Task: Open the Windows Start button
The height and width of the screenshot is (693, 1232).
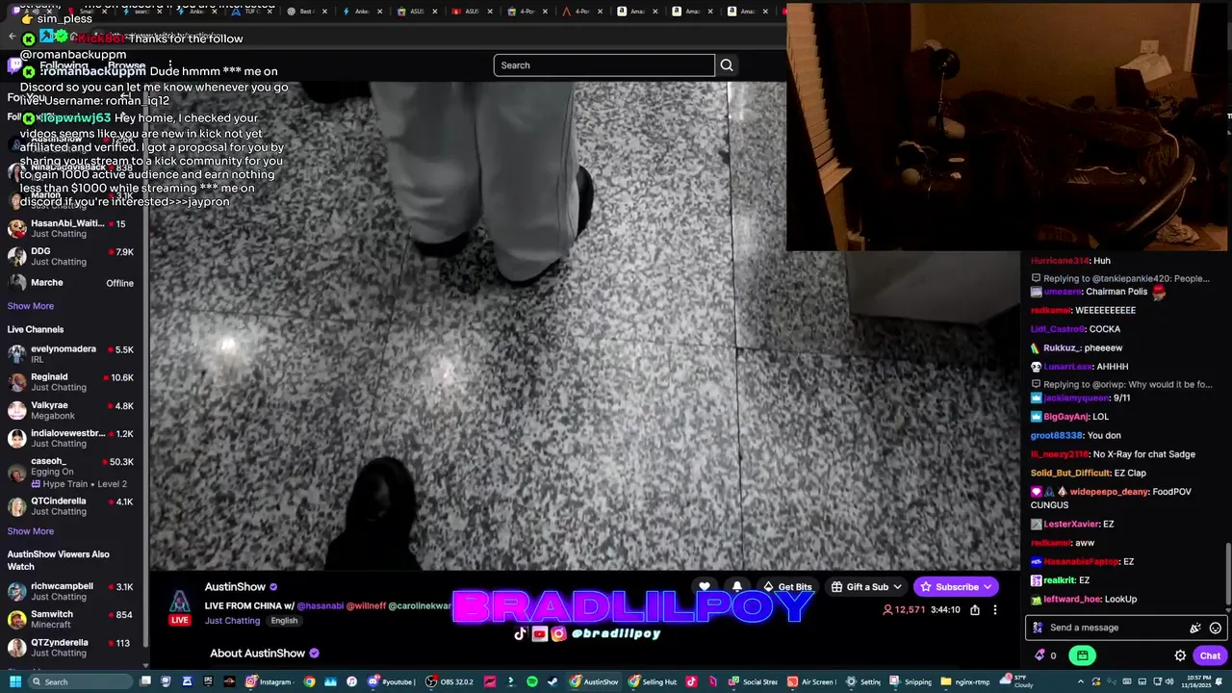Action: 13,681
